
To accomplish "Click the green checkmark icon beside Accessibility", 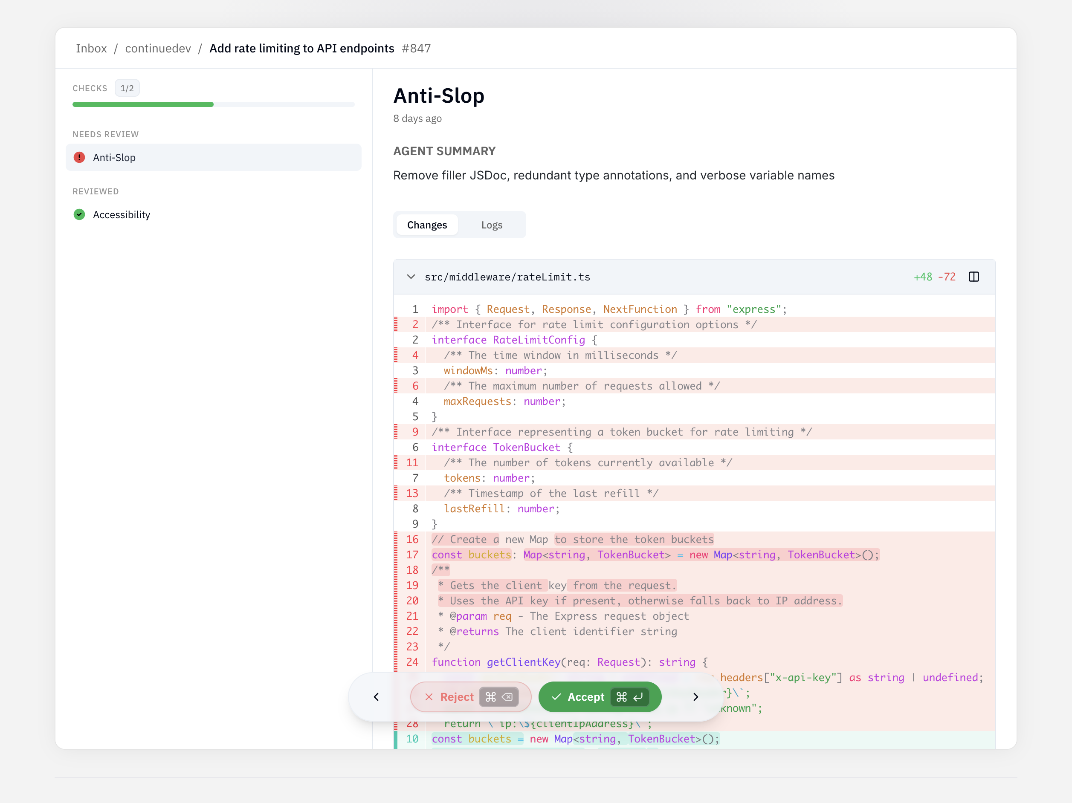I will (x=79, y=214).
